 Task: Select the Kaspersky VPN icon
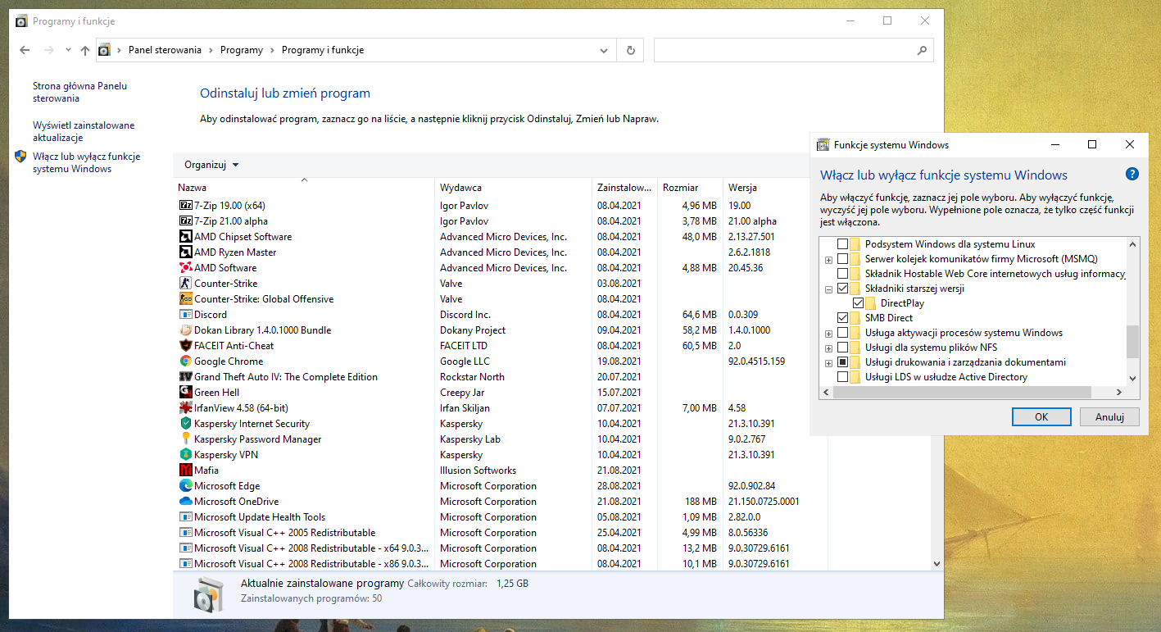pos(185,455)
